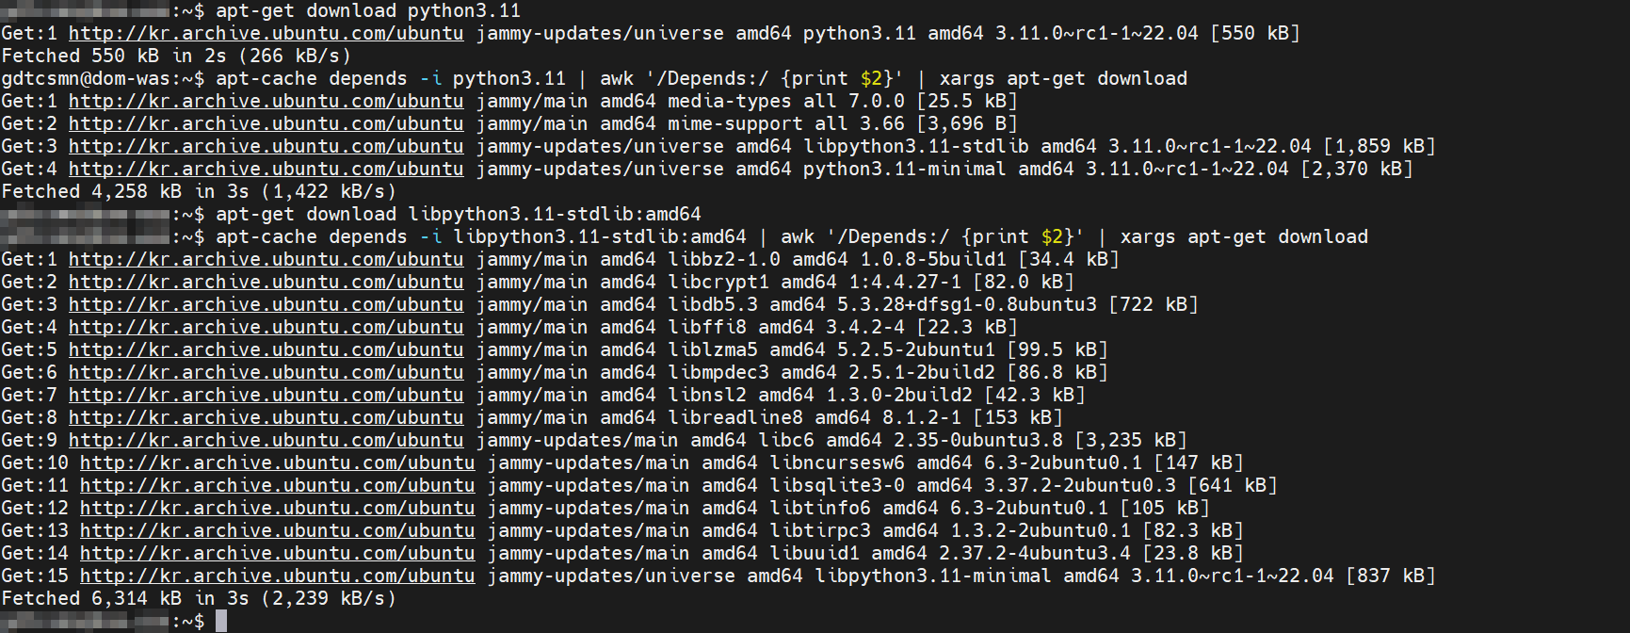
Task: Open the archive link in the libncursesw6 line
Action: pyautogui.click(x=278, y=463)
